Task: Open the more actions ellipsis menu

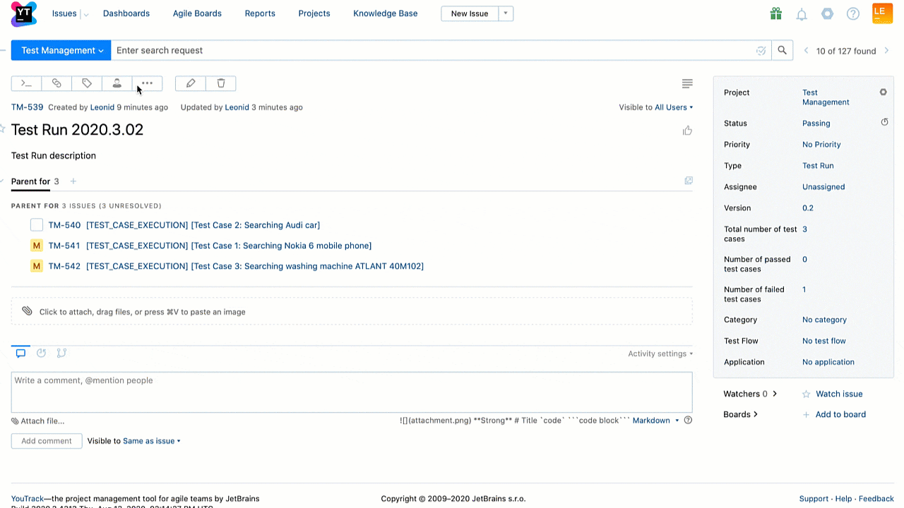Action: [x=147, y=83]
